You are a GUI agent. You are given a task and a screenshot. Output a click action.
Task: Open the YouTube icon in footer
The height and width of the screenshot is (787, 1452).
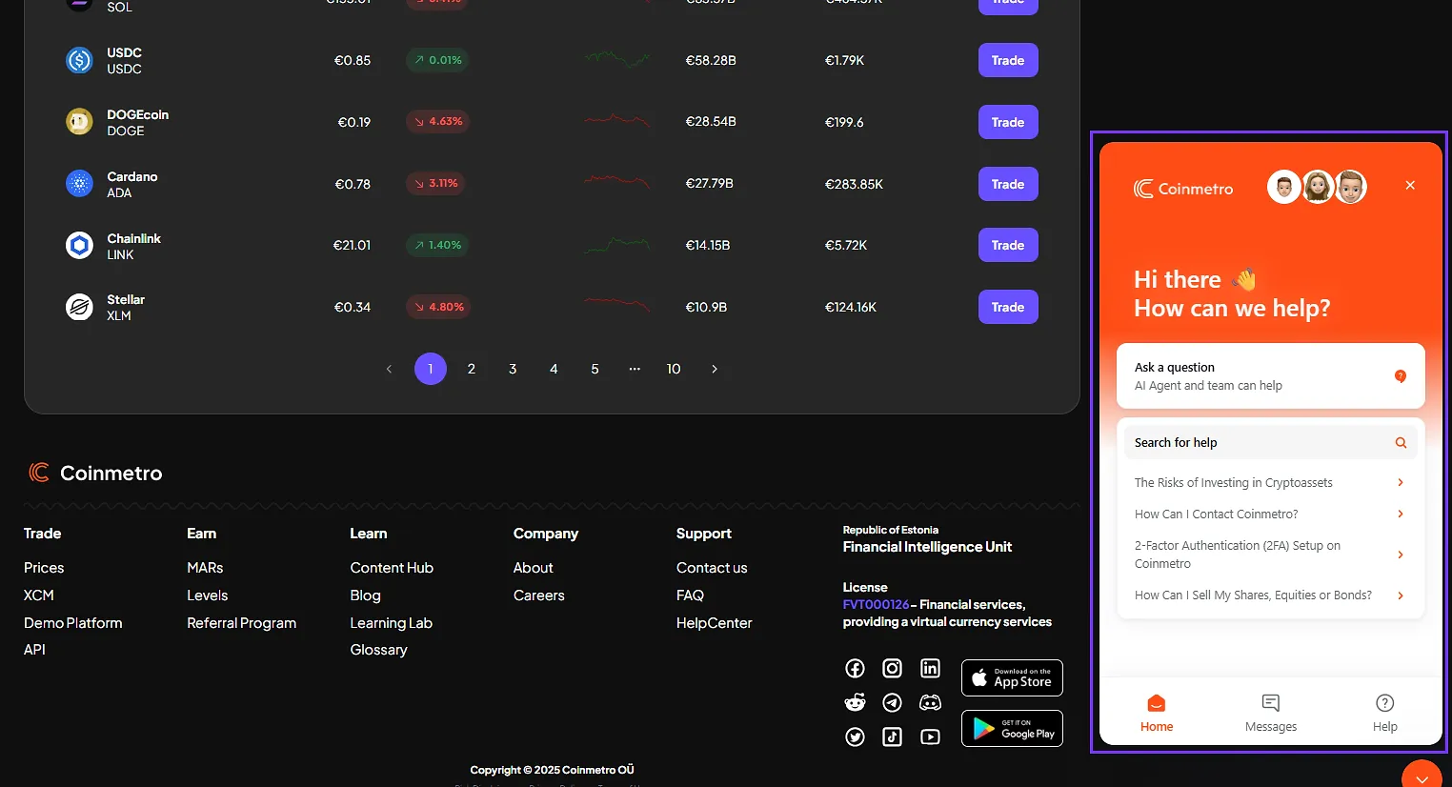click(930, 737)
